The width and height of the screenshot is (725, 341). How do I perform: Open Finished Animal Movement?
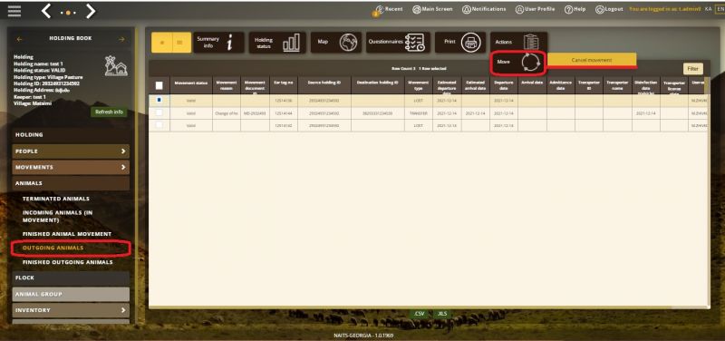(67, 234)
